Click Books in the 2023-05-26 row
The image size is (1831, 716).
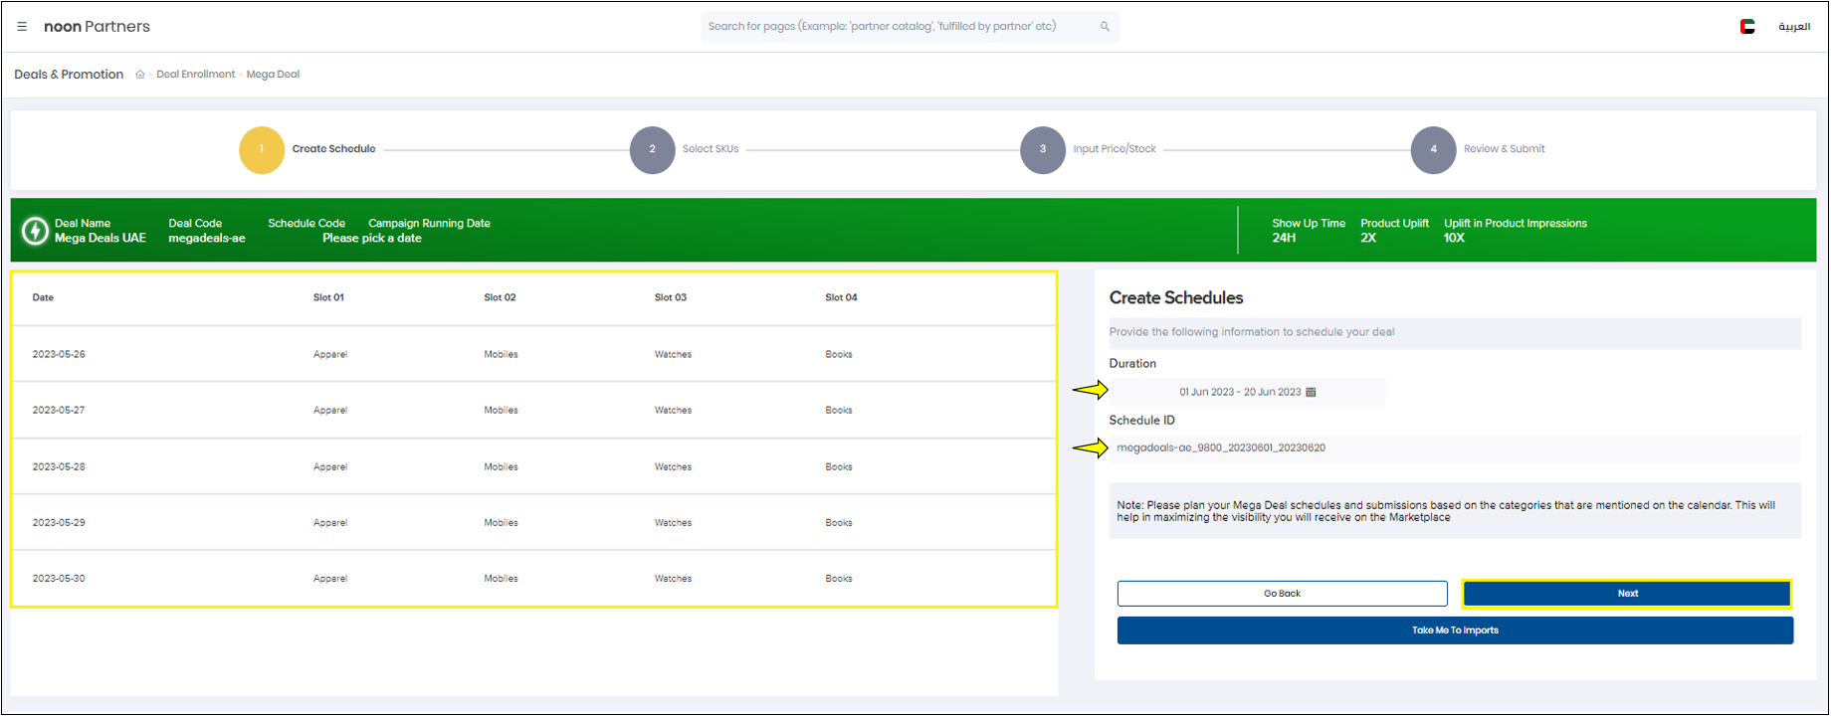pyautogui.click(x=839, y=354)
